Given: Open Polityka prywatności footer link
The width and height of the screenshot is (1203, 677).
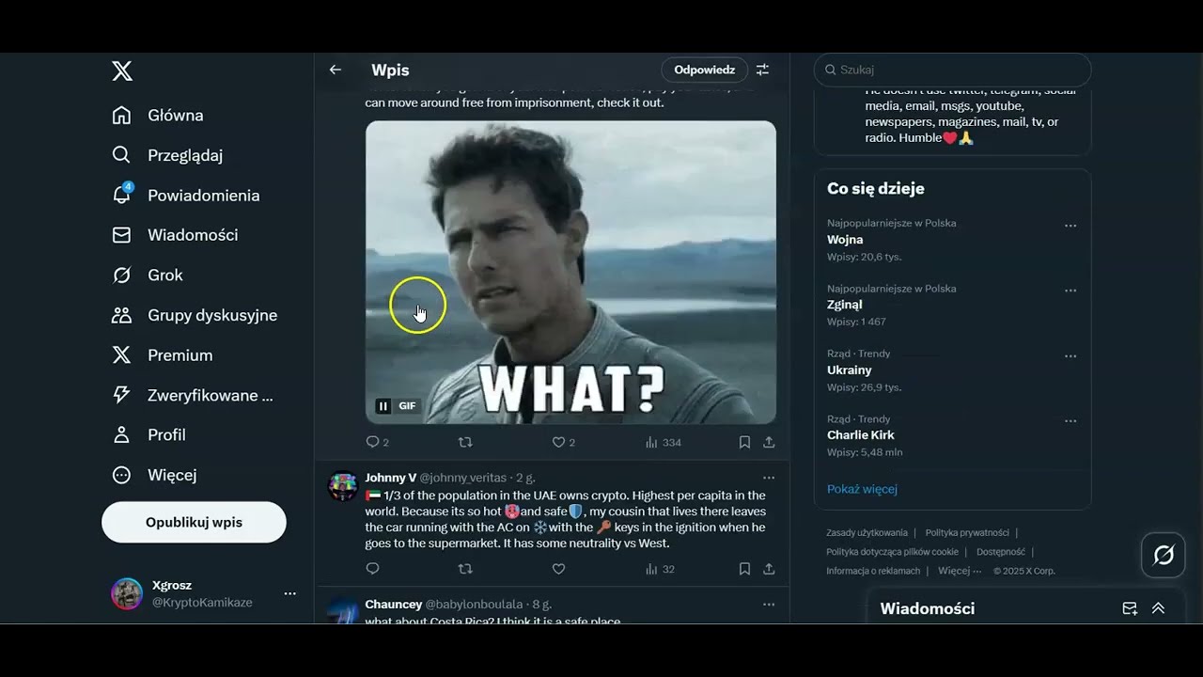Looking at the screenshot, I should click(967, 533).
